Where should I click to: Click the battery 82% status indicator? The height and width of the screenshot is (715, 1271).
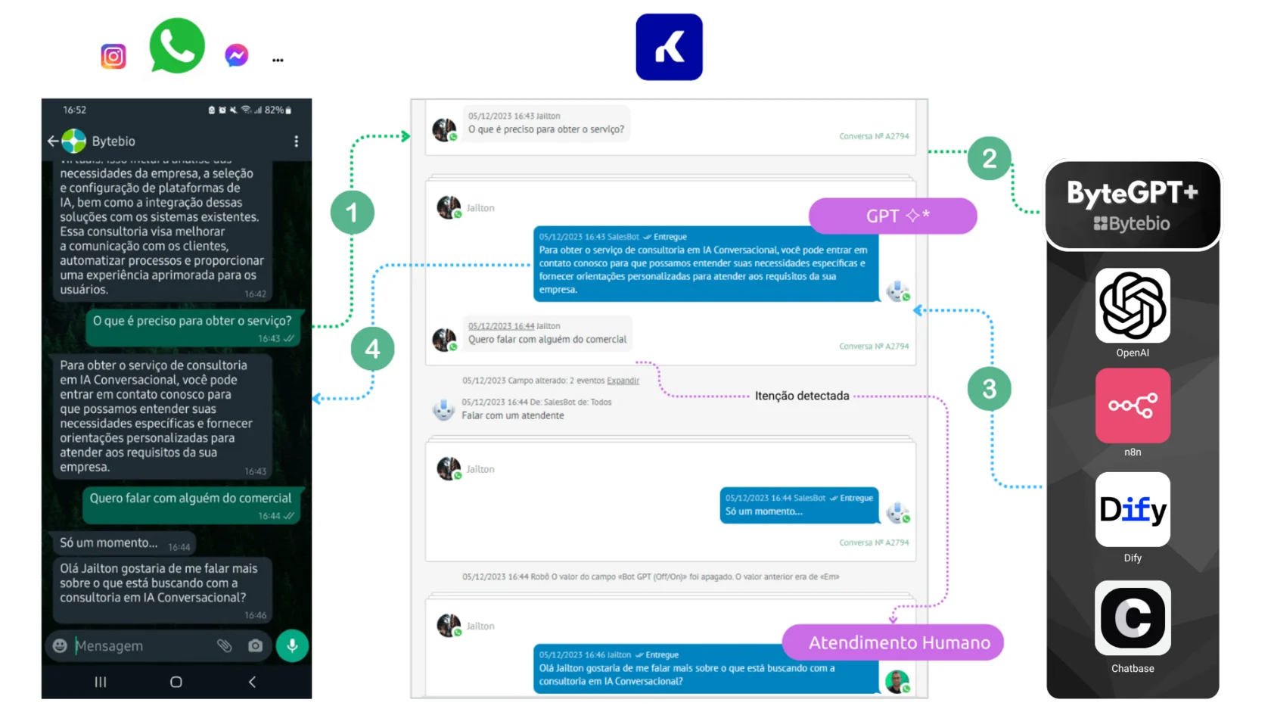278,110
